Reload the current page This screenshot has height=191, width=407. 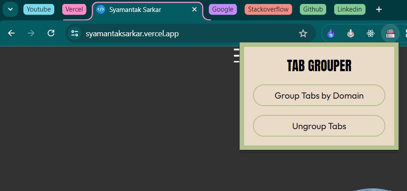coord(51,33)
